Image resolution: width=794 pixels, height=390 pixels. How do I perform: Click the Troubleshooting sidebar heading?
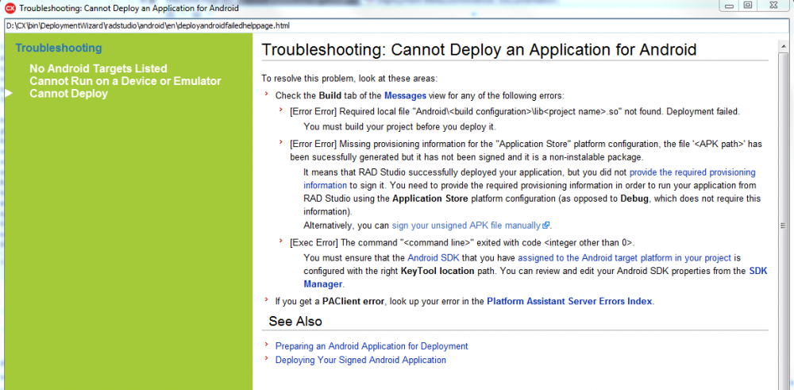pyautogui.click(x=58, y=48)
